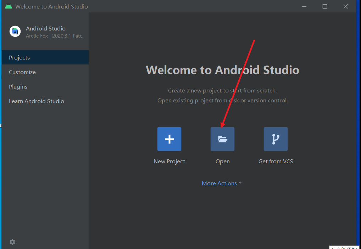Select the Projects tab
Screen dimensions: 361x249
[x=45, y=57]
